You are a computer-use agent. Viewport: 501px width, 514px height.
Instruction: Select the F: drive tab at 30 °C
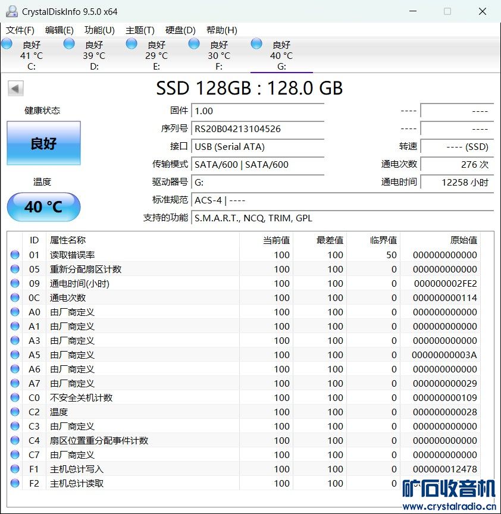[219, 55]
